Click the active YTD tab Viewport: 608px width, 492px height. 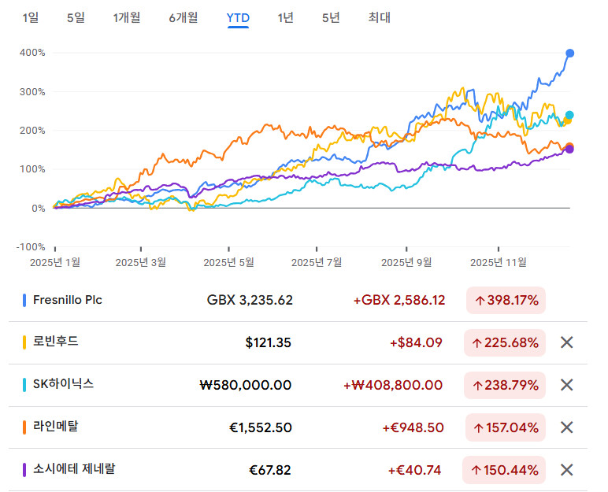[238, 17]
